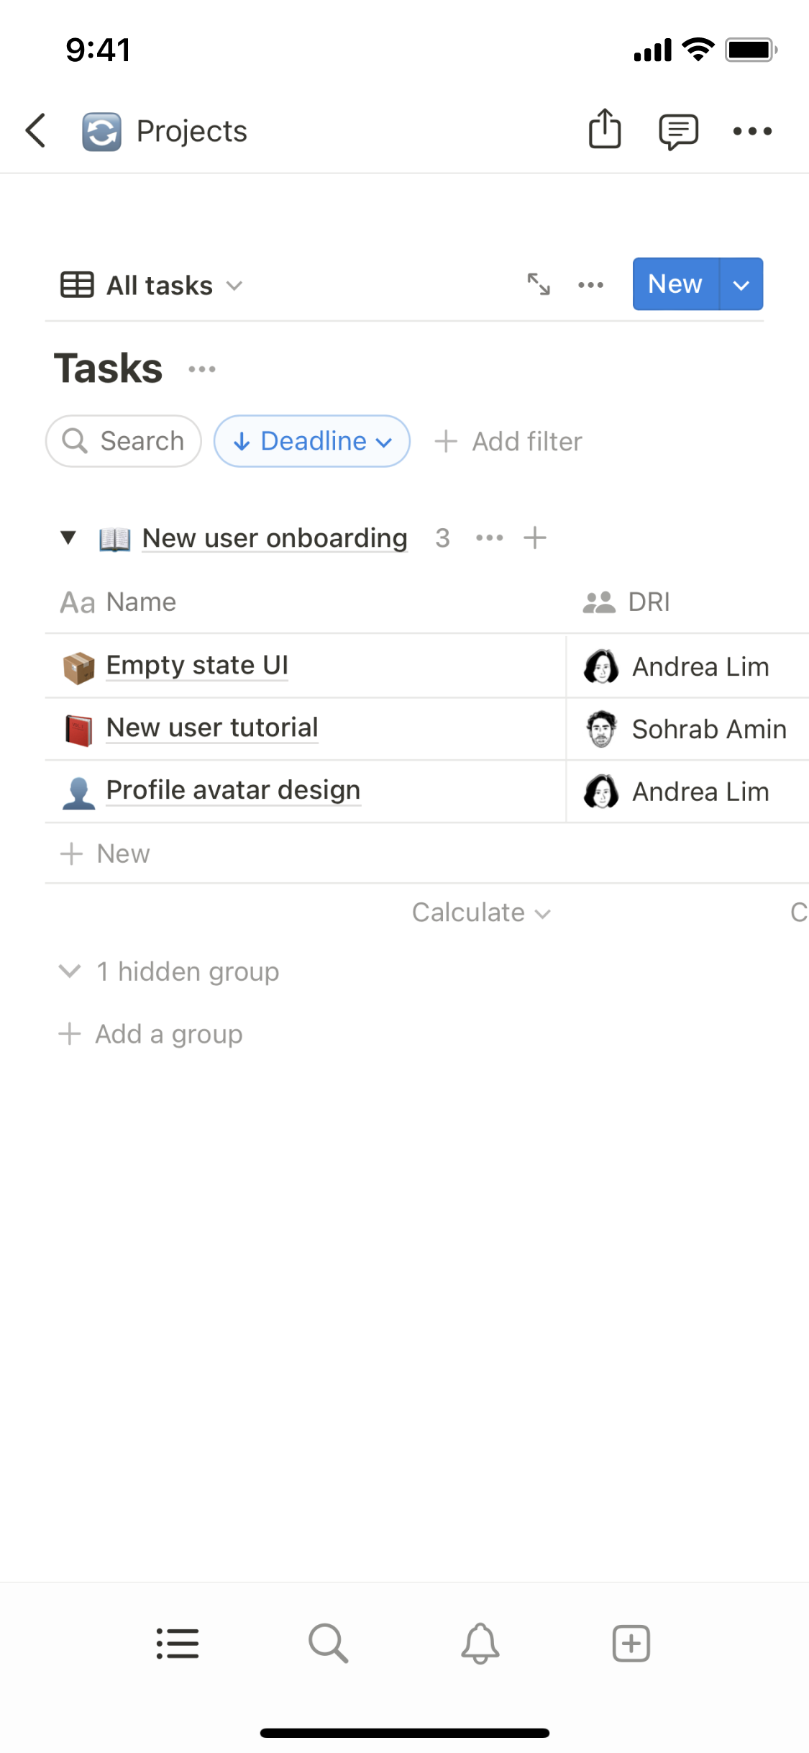Tap the back arrow icon

36,131
